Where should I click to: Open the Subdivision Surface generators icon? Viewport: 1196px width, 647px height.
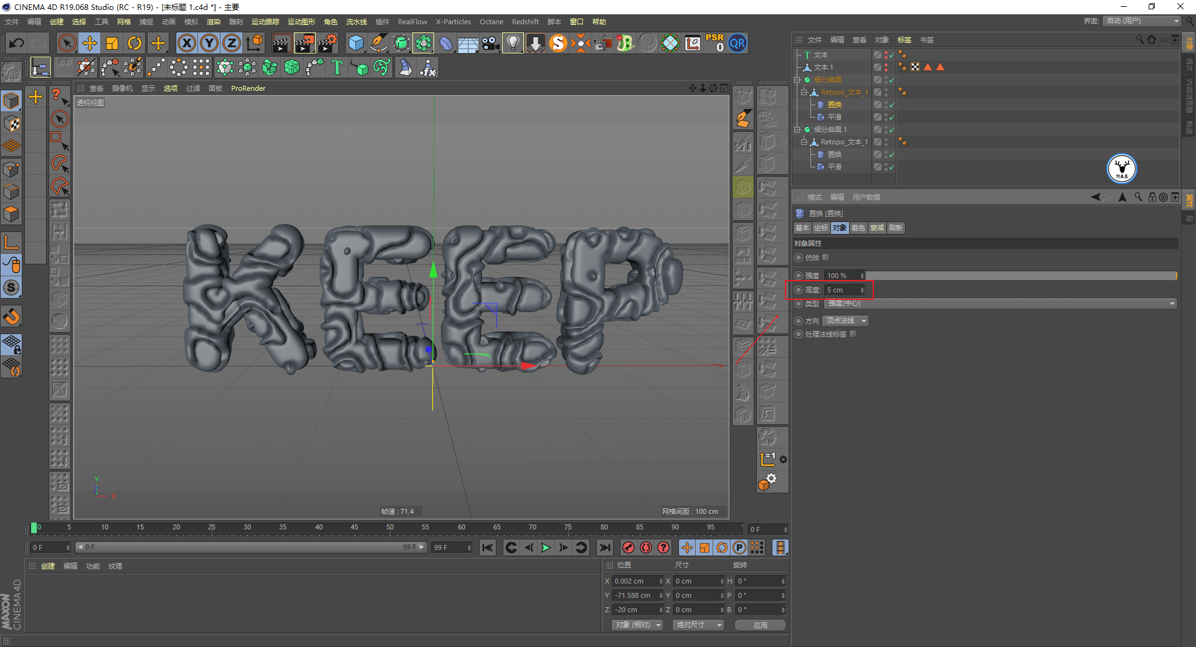401,43
